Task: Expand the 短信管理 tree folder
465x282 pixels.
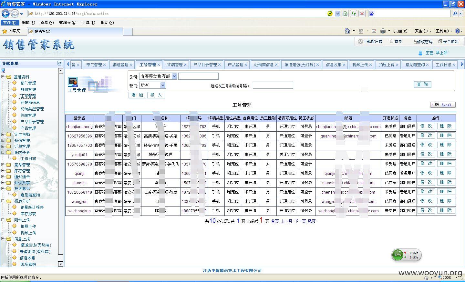Action: (x=3, y=140)
